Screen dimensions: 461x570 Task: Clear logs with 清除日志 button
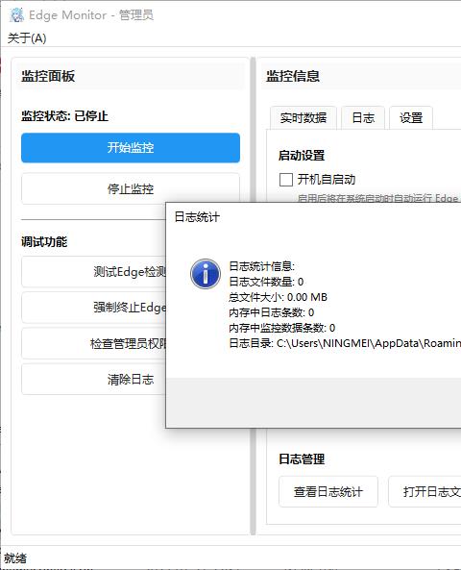coord(94,380)
